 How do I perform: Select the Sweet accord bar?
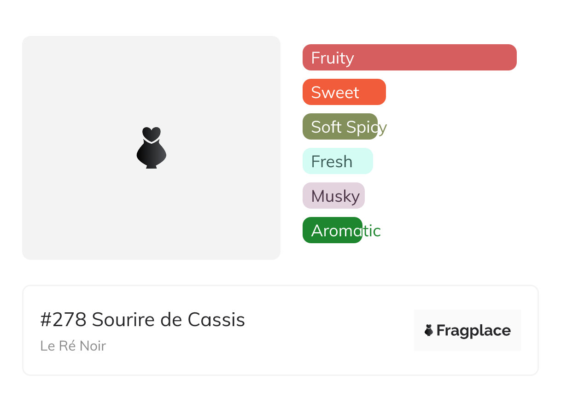344,92
